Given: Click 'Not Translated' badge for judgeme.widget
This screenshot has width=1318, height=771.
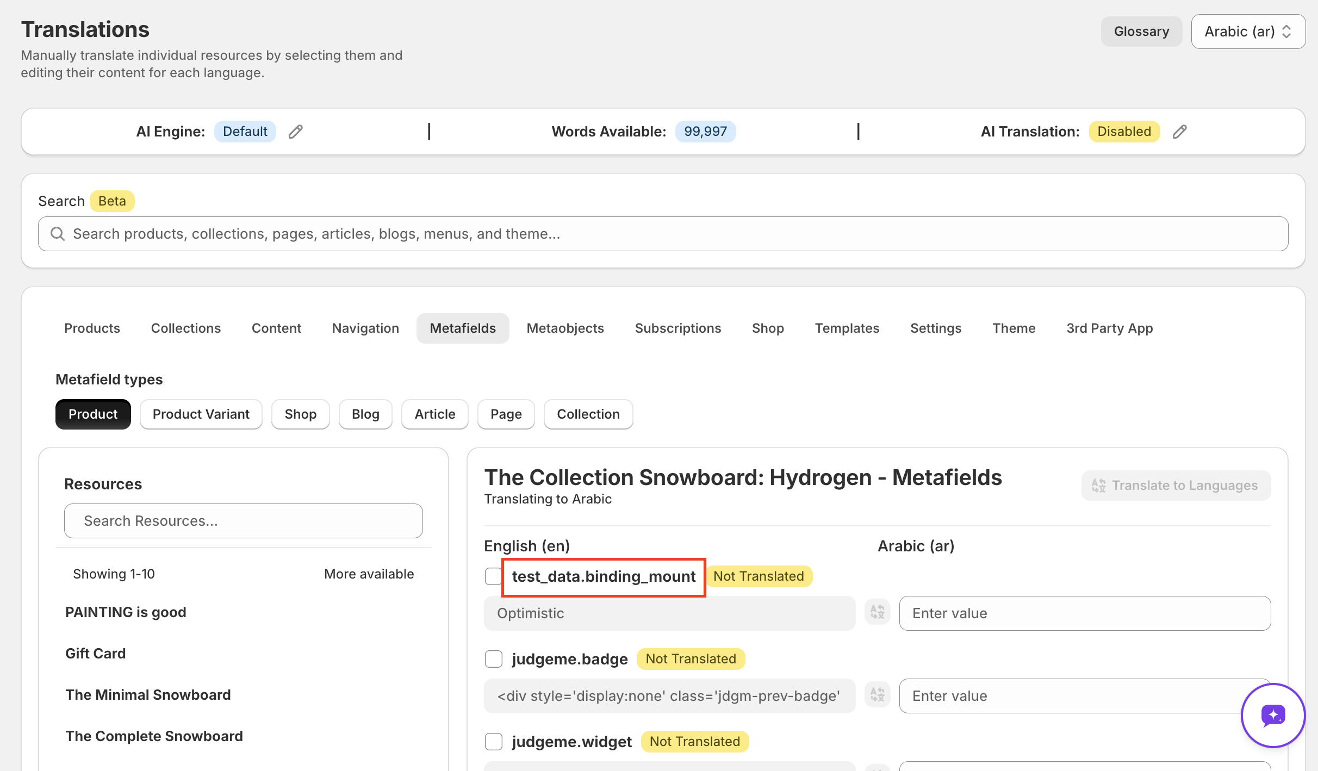Looking at the screenshot, I should [x=694, y=742].
